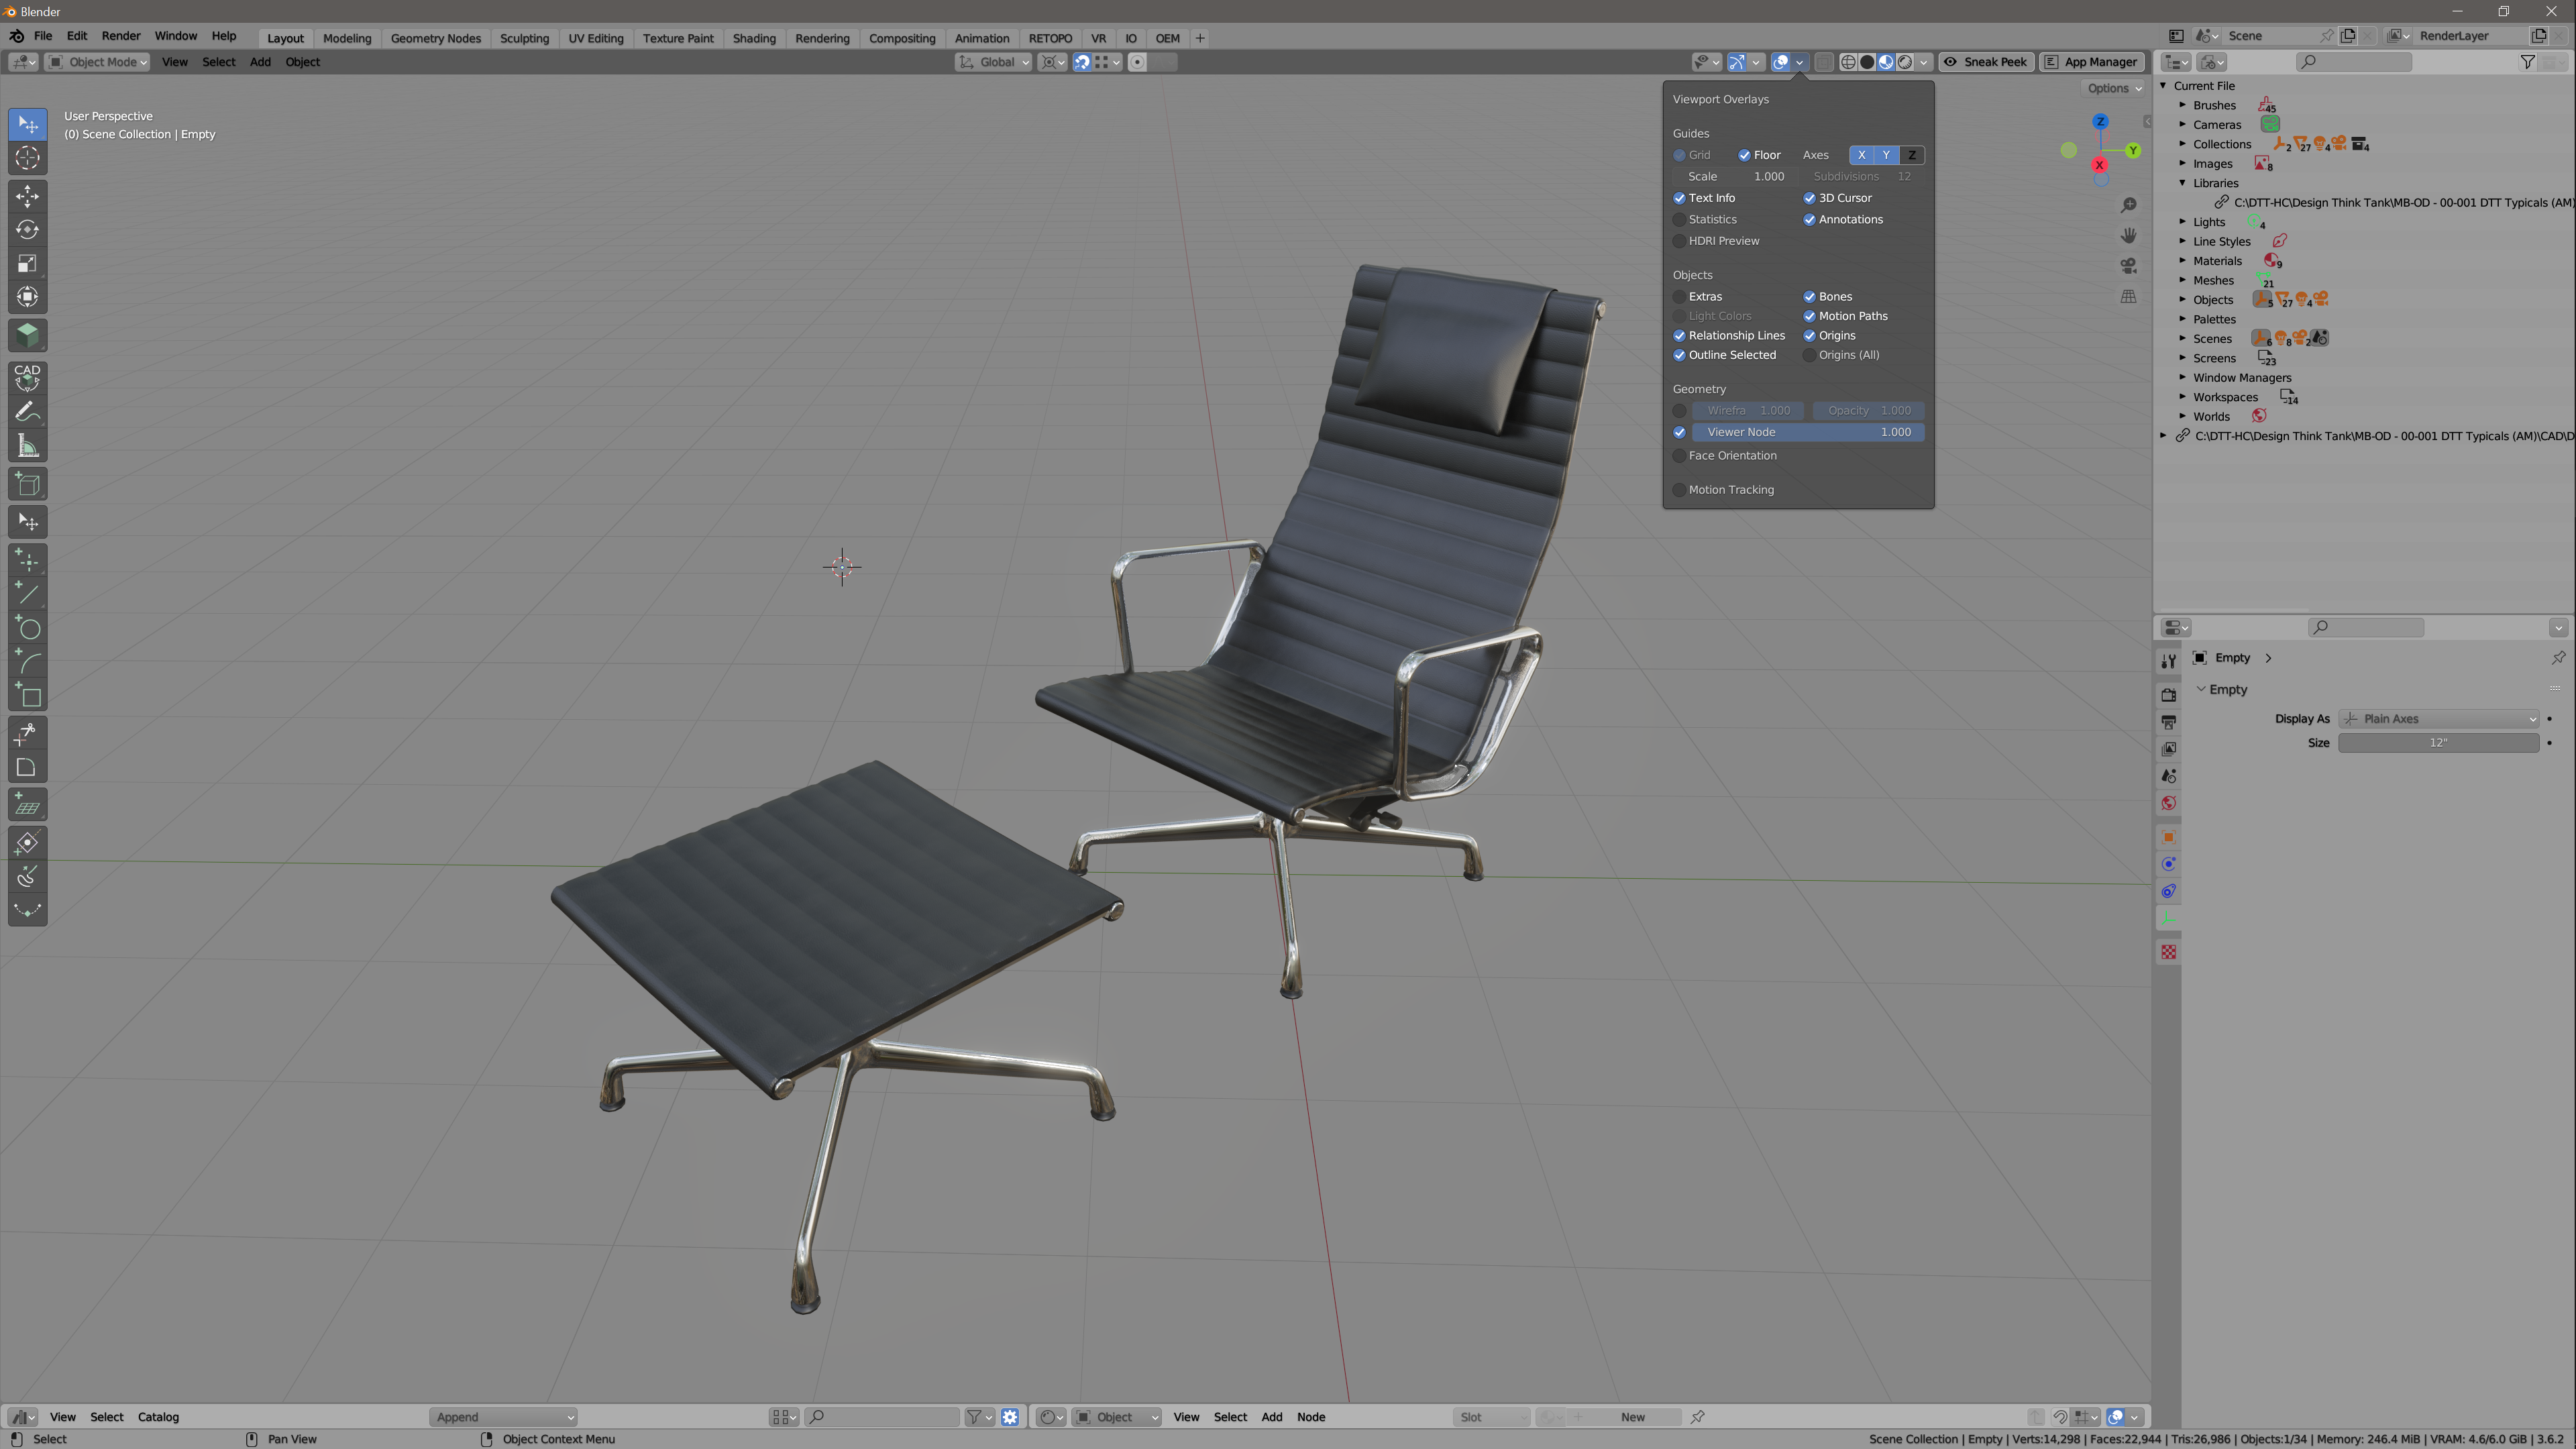Screen dimensions: 2576x1449
Task: Enable the Face Orientation checkbox
Action: pos(1679,456)
